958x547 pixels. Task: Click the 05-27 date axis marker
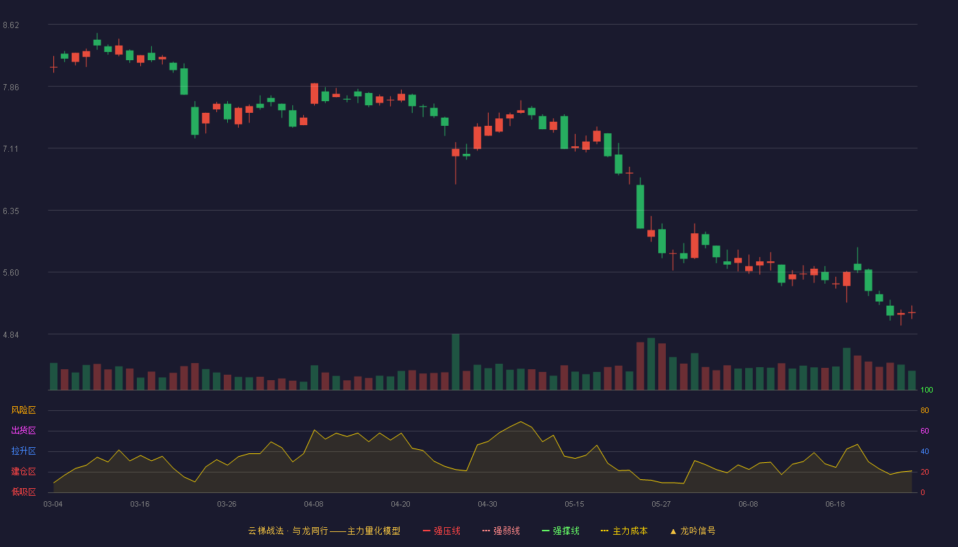click(662, 504)
